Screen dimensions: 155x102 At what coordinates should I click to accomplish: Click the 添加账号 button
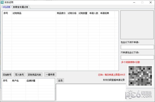(x=7, y=75)
